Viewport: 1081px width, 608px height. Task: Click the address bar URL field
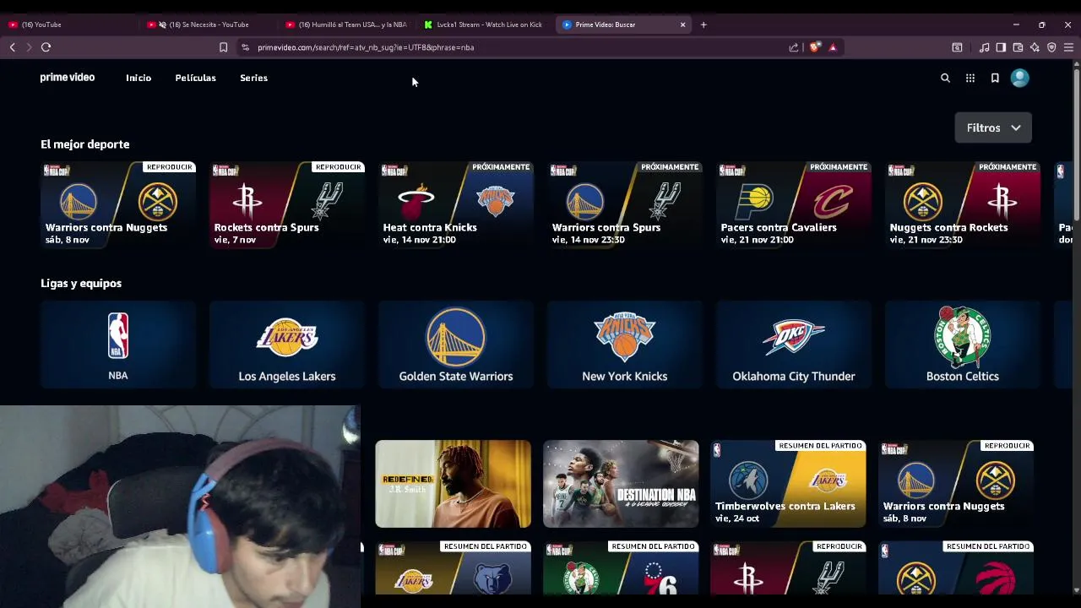point(515,47)
